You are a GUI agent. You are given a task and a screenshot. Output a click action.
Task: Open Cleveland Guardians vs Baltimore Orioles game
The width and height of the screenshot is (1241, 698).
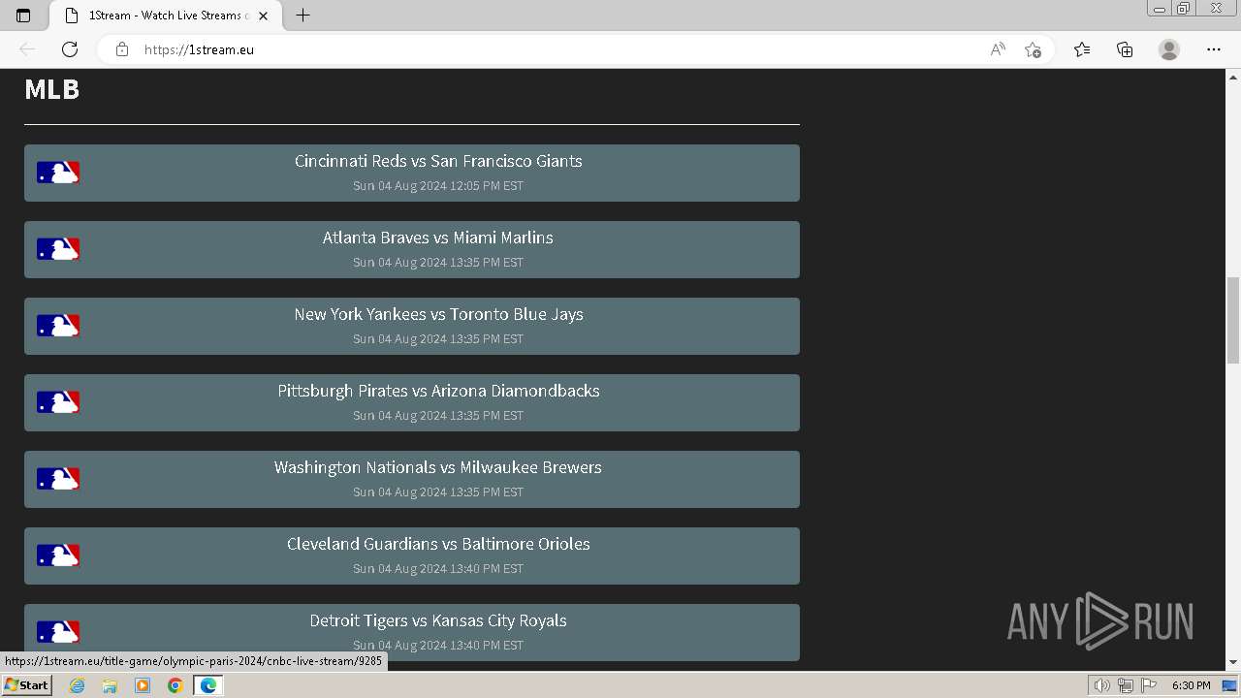click(x=412, y=555)
